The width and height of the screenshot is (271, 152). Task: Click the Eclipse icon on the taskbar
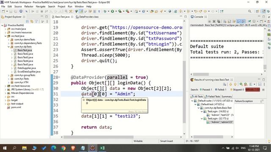92,148
